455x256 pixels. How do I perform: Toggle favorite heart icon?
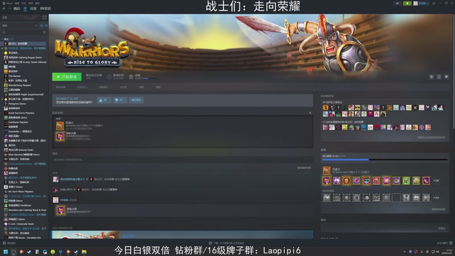click(x=446, y=77)
